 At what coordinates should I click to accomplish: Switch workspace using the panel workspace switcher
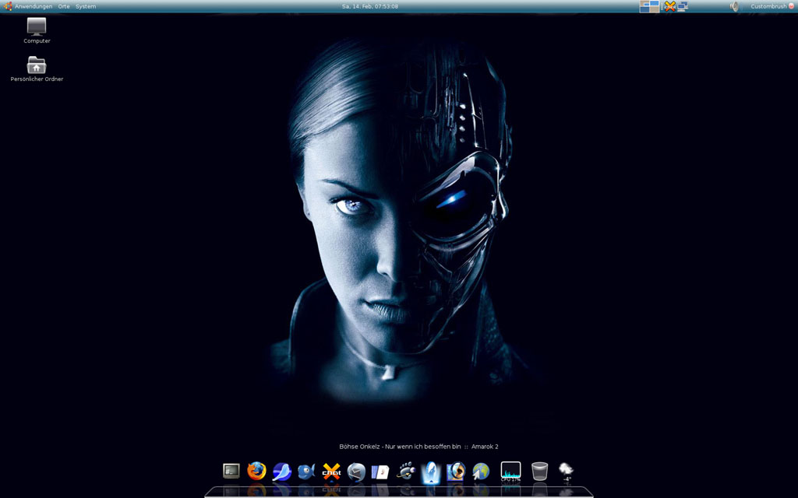[x=649, y=6]
